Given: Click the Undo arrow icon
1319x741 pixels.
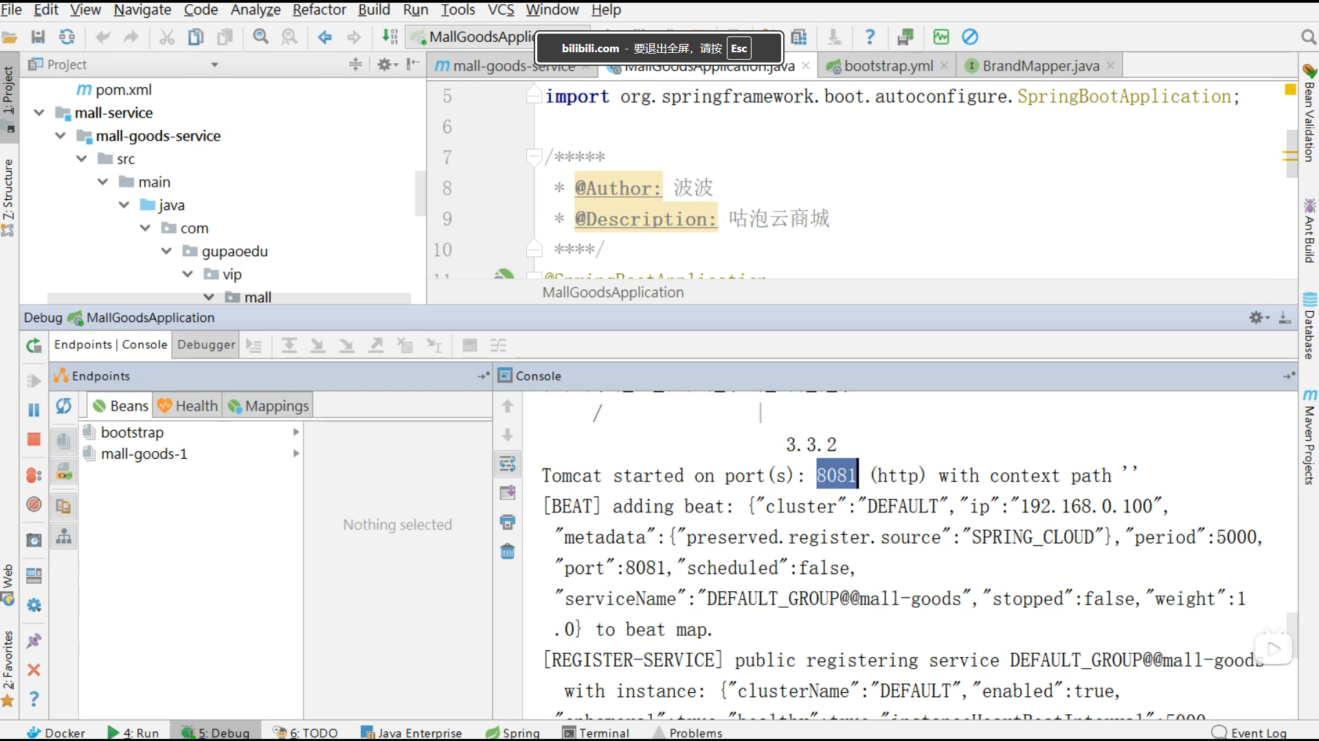Looking at the screenshot, I should click(x=102, y=37).
